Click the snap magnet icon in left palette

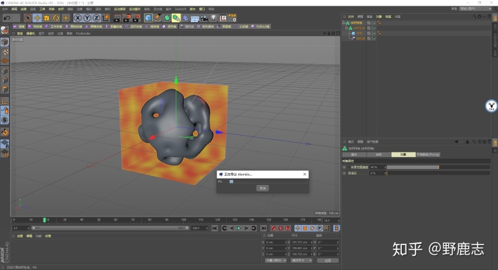tap(5, 132)
